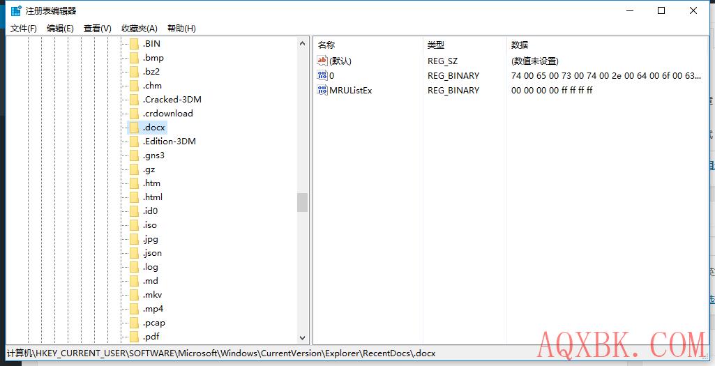Click the folder icon next to .mp4
Image resolution: width=715 pixels, height=366 pixels.
(134, 309)
